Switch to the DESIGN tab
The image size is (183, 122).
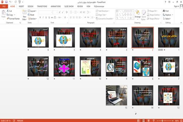point(30,6)
